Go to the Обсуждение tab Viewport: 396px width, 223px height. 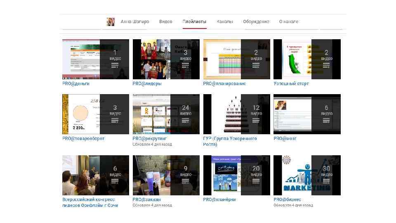[256, 22]
